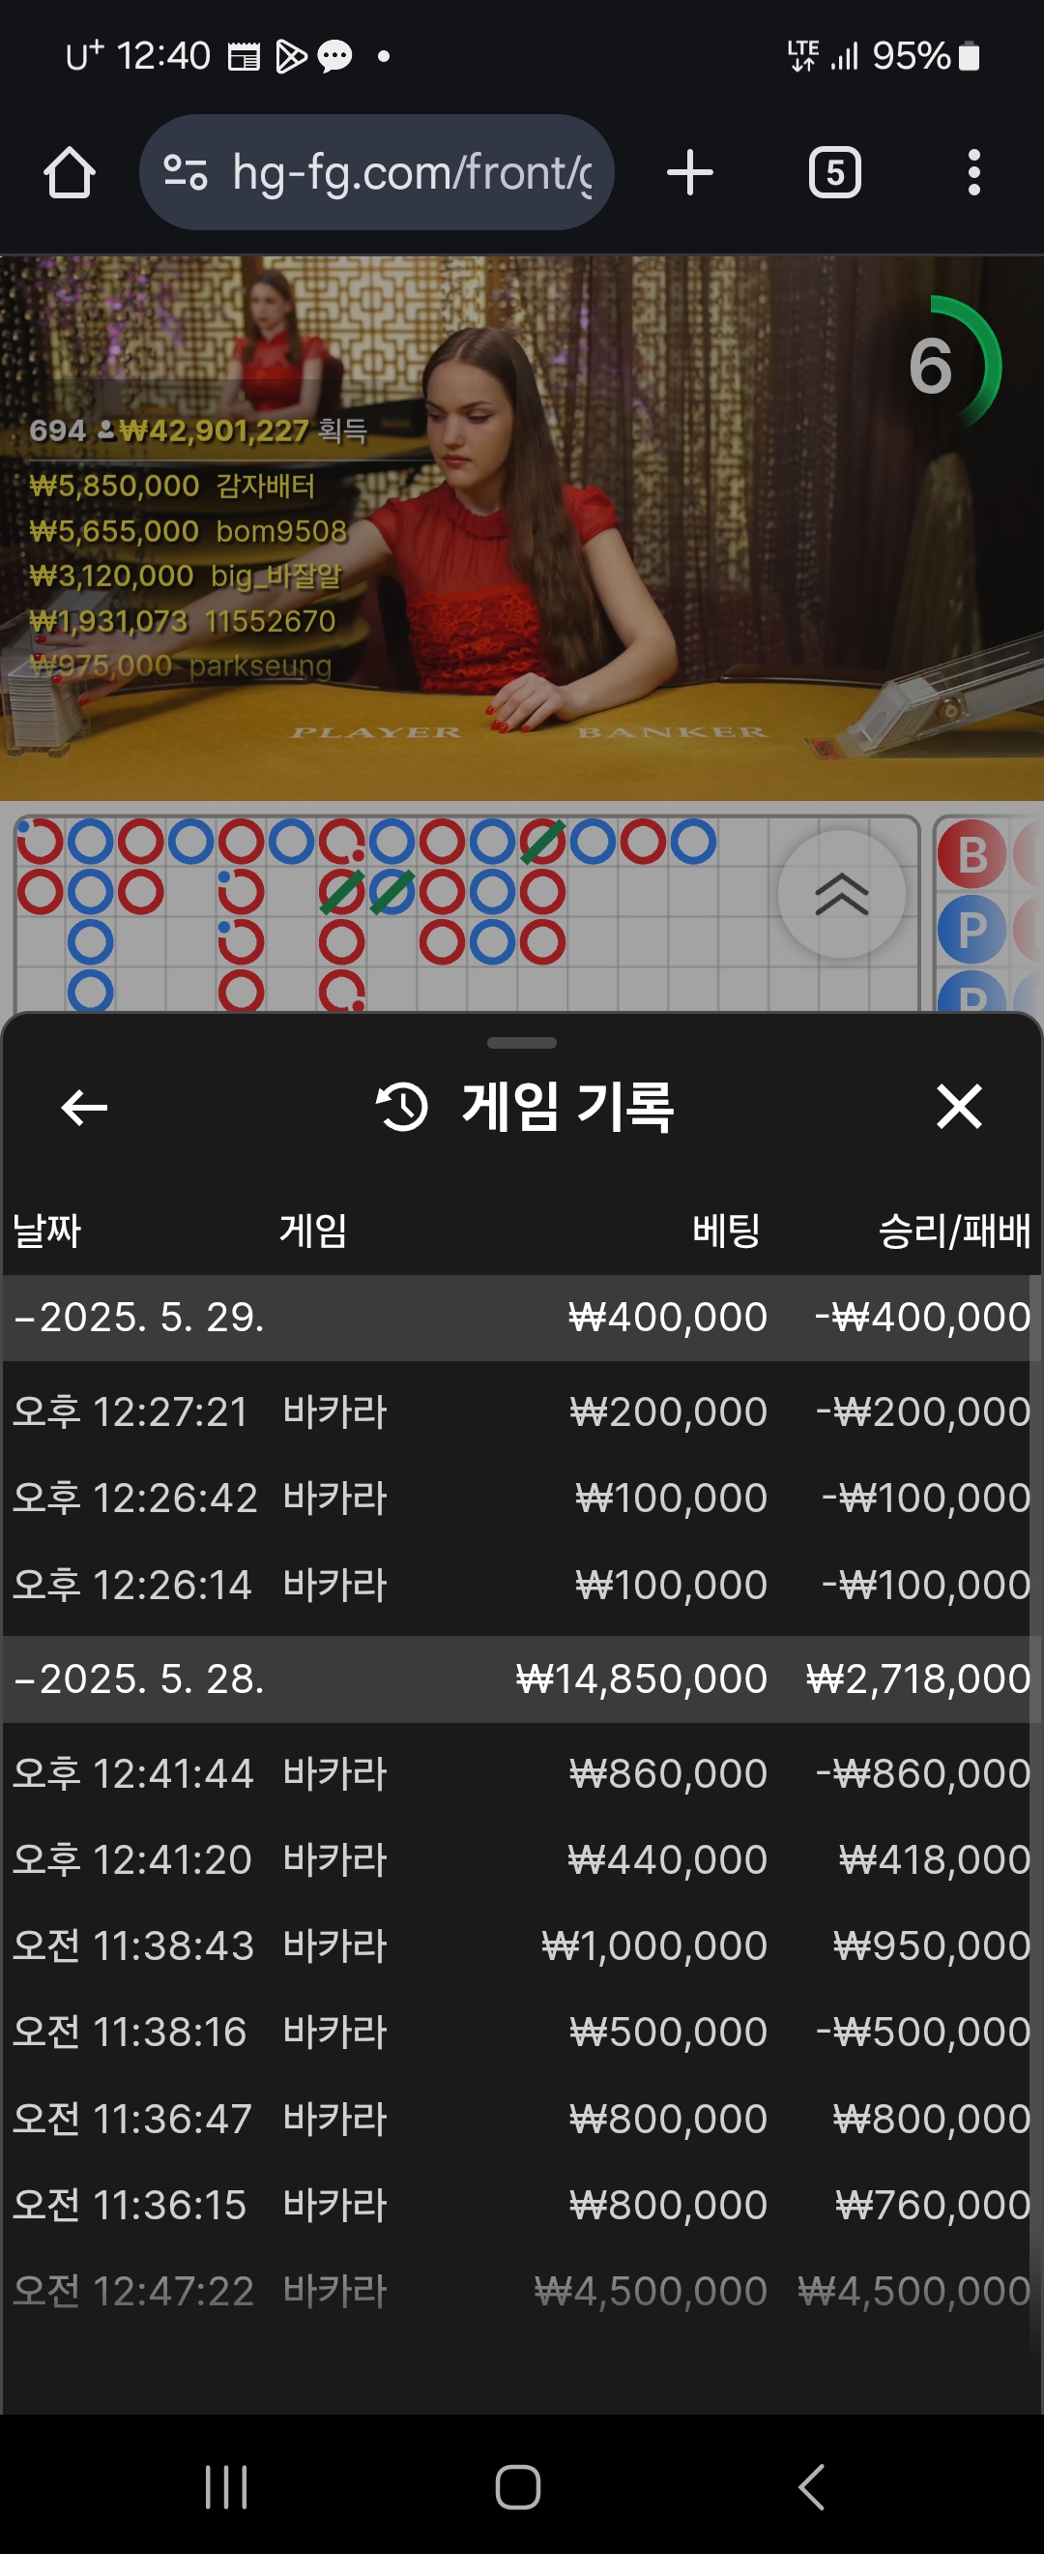Tap the blue P player road bead
Viewport: 1044px width, 2554px height.
[x=972, y=930]
